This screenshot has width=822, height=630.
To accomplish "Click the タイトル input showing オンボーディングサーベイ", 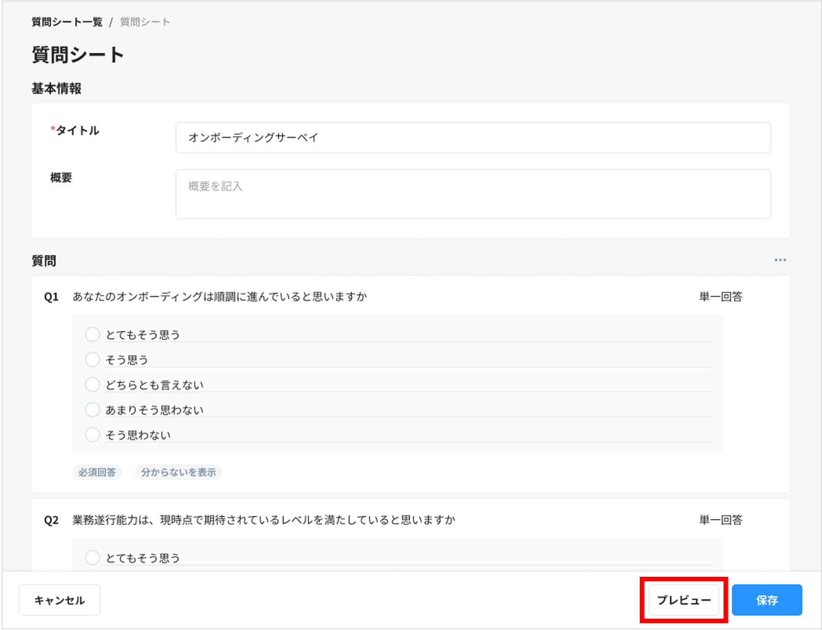I will tap(473, 138).
